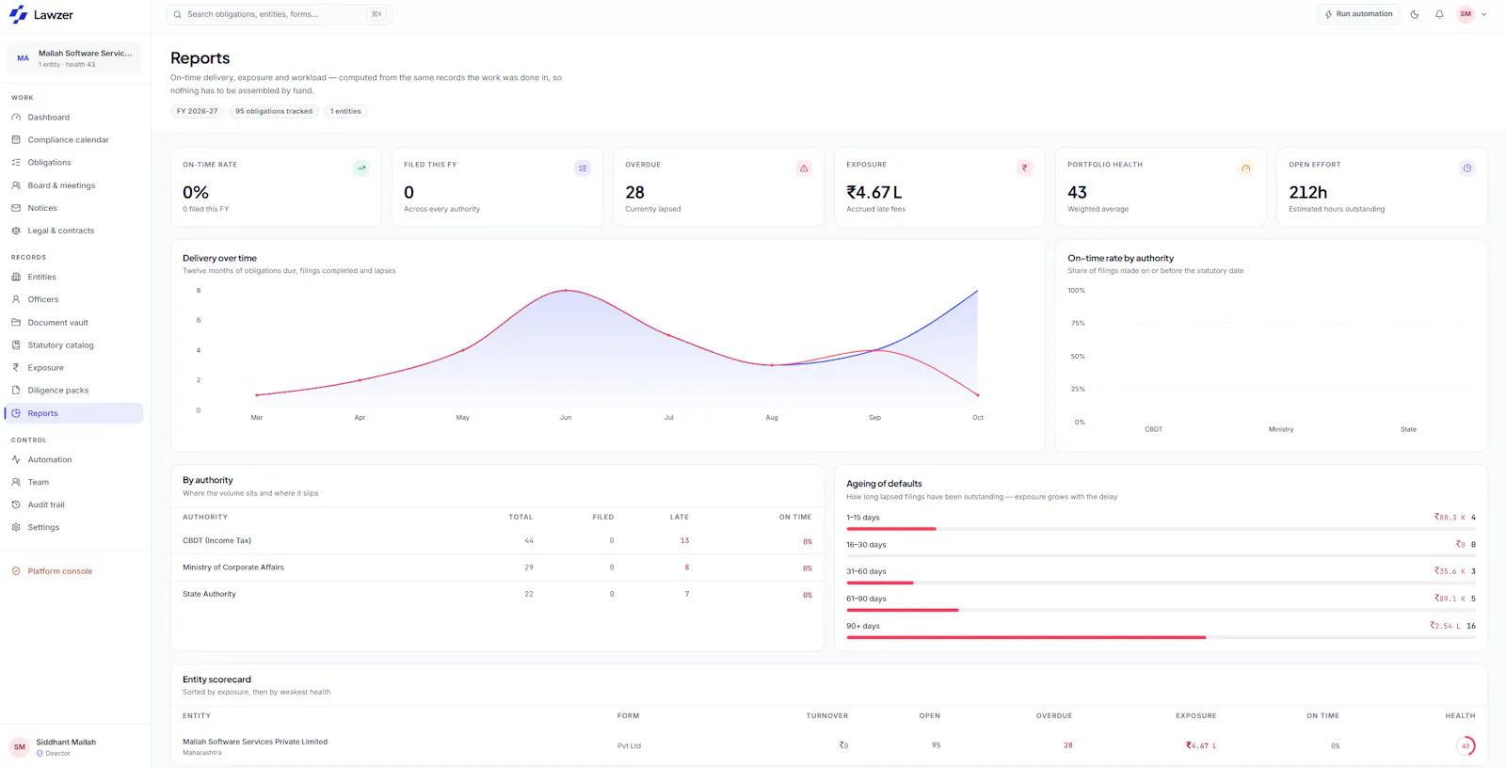Image resolution: width=1506 pixels, height=768 pixels.
Task: Open Mallah Software Services Private Limited scorecard row
Action: [828, 745]
